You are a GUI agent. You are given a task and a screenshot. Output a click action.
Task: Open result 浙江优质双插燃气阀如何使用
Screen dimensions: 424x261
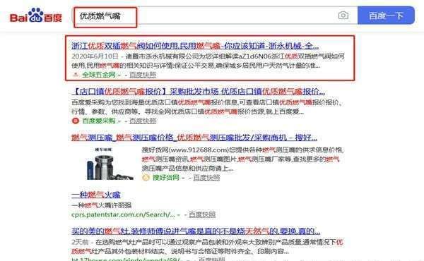(195, 46)
